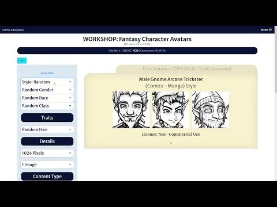The image size is (277, 207).
Task: Open the Random Race selector
Action: click(47, 98)
